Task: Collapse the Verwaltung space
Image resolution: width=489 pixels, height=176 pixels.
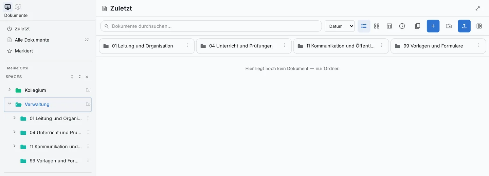Action: [x=10, y=104]
